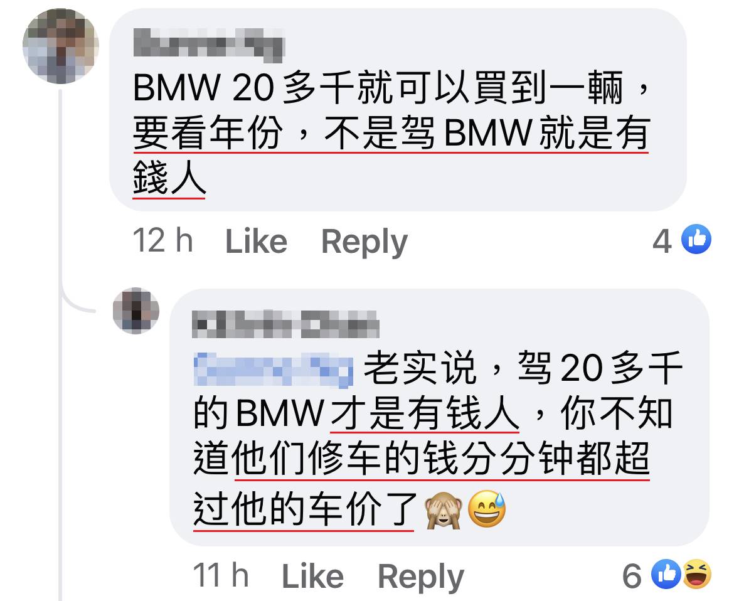Click the see-no-evil monkey emoji
This screenshot has width=734, height=601.
click(x=444, y=510)
